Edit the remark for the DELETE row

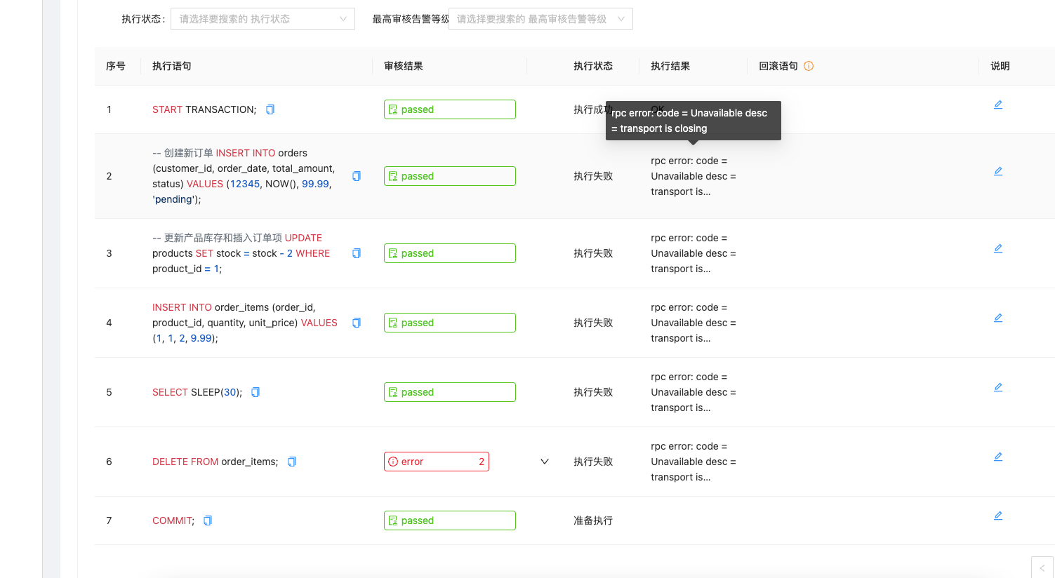pyautogui.click(x=998, y=456)
